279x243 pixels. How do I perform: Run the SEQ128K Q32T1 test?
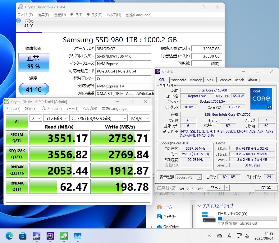click(x=17, y=154)
